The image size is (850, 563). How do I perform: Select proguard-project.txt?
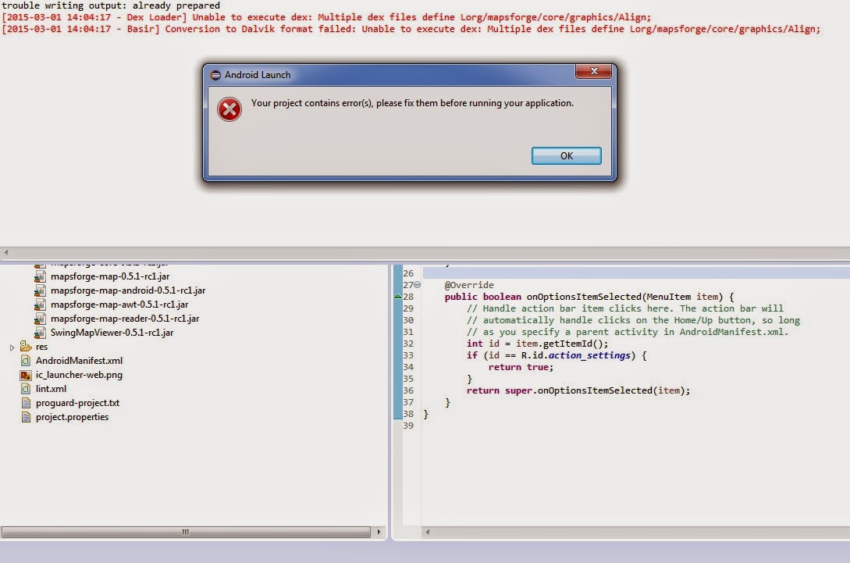[77, 403]
